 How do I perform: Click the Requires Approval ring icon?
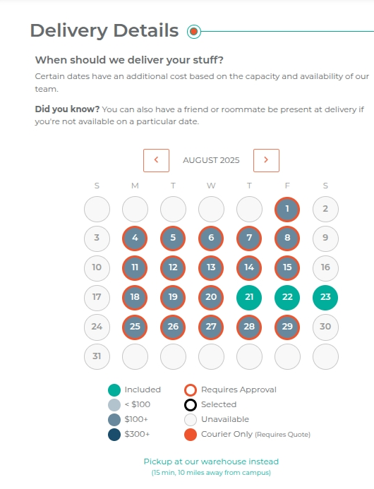191,390
